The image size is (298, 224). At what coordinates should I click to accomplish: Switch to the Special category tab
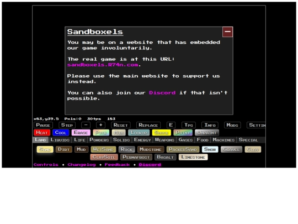248,140
